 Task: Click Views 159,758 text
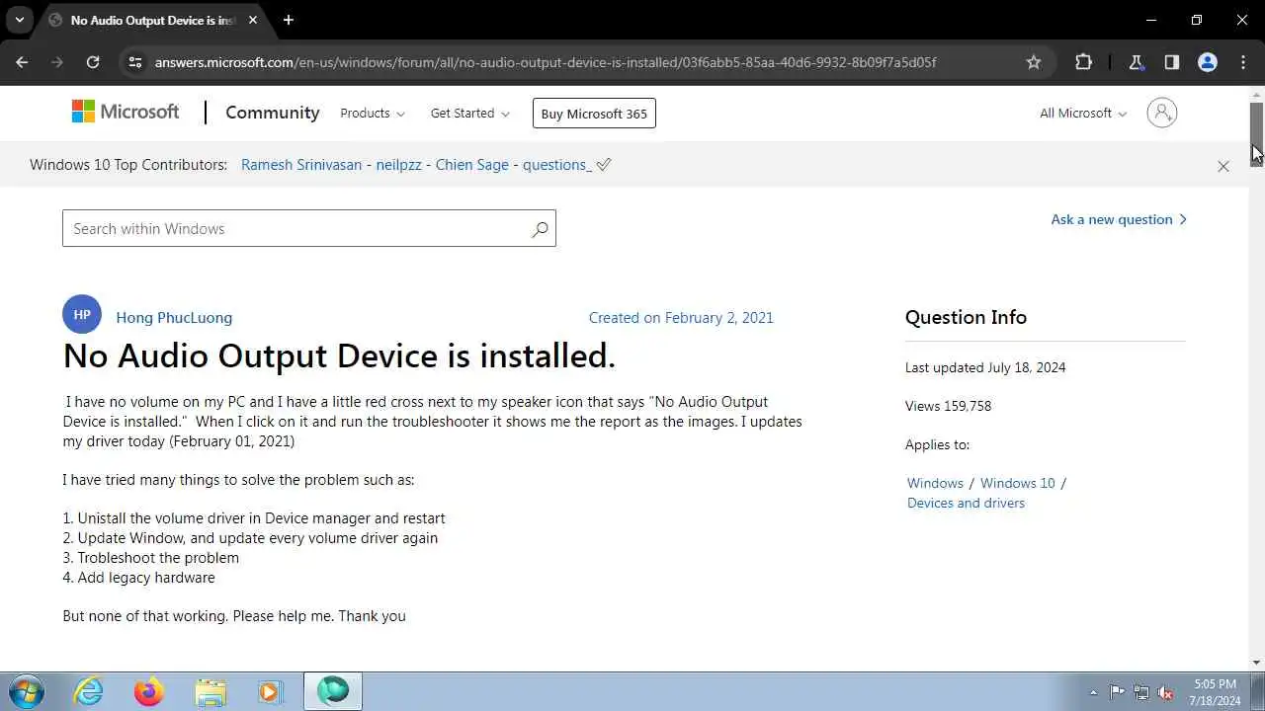point(948,406)
